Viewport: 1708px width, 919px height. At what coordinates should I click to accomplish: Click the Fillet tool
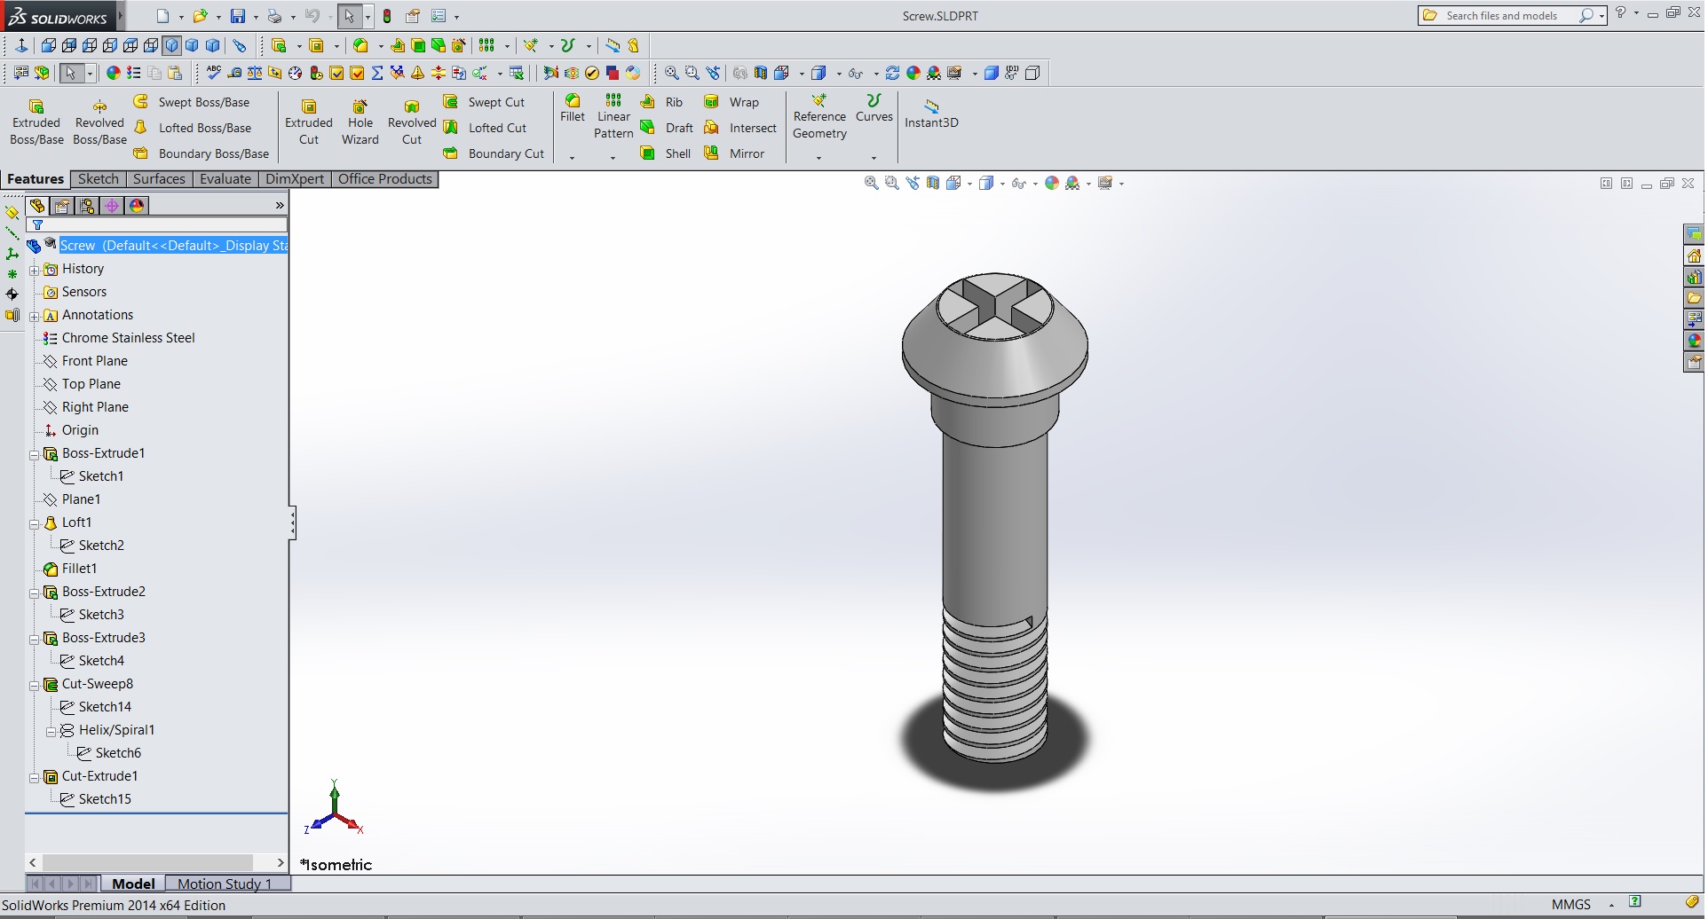(x=573, y=107)
